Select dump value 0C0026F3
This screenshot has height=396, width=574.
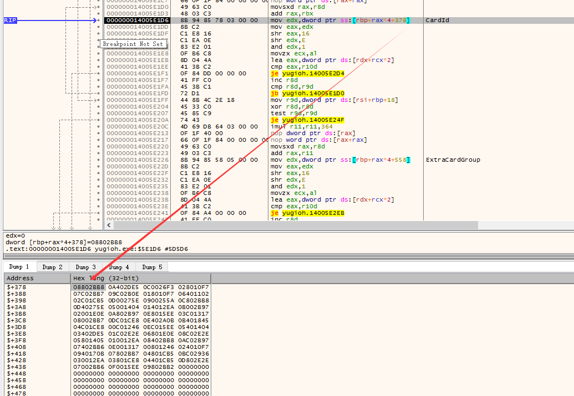pyautogui.click(x=159, y=287)
